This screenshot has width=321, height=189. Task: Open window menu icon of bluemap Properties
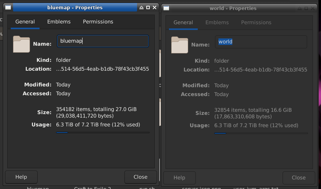pos(8,8)
